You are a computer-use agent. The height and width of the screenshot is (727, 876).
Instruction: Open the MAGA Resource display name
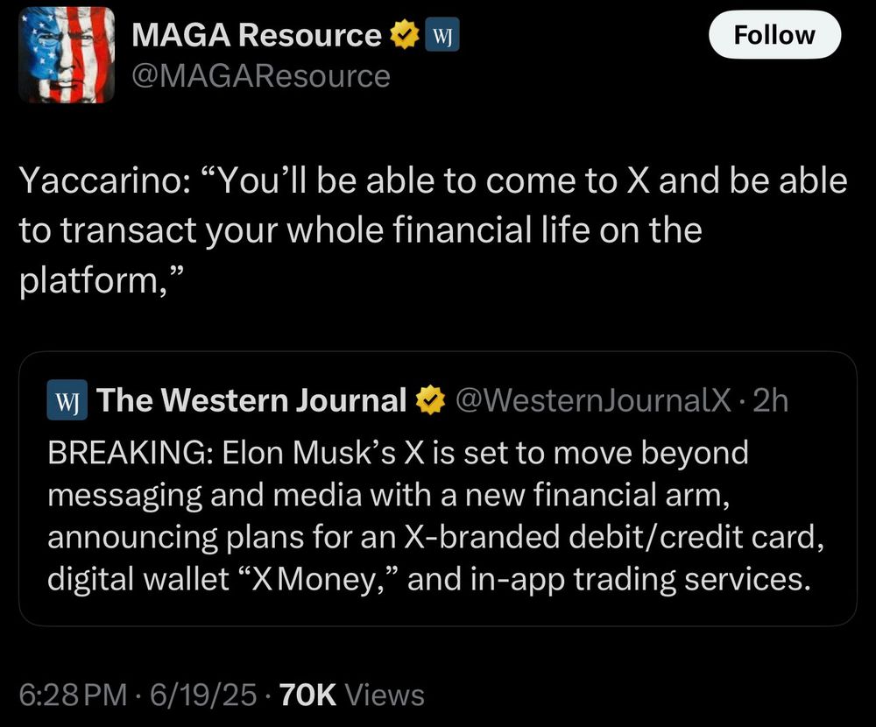click(256, 36)
